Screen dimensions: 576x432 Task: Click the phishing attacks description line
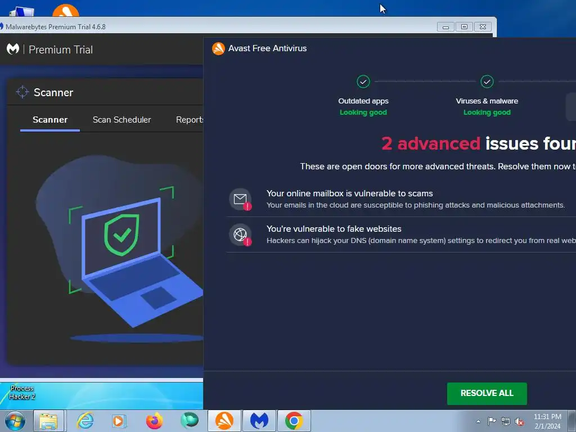[415, 205]
